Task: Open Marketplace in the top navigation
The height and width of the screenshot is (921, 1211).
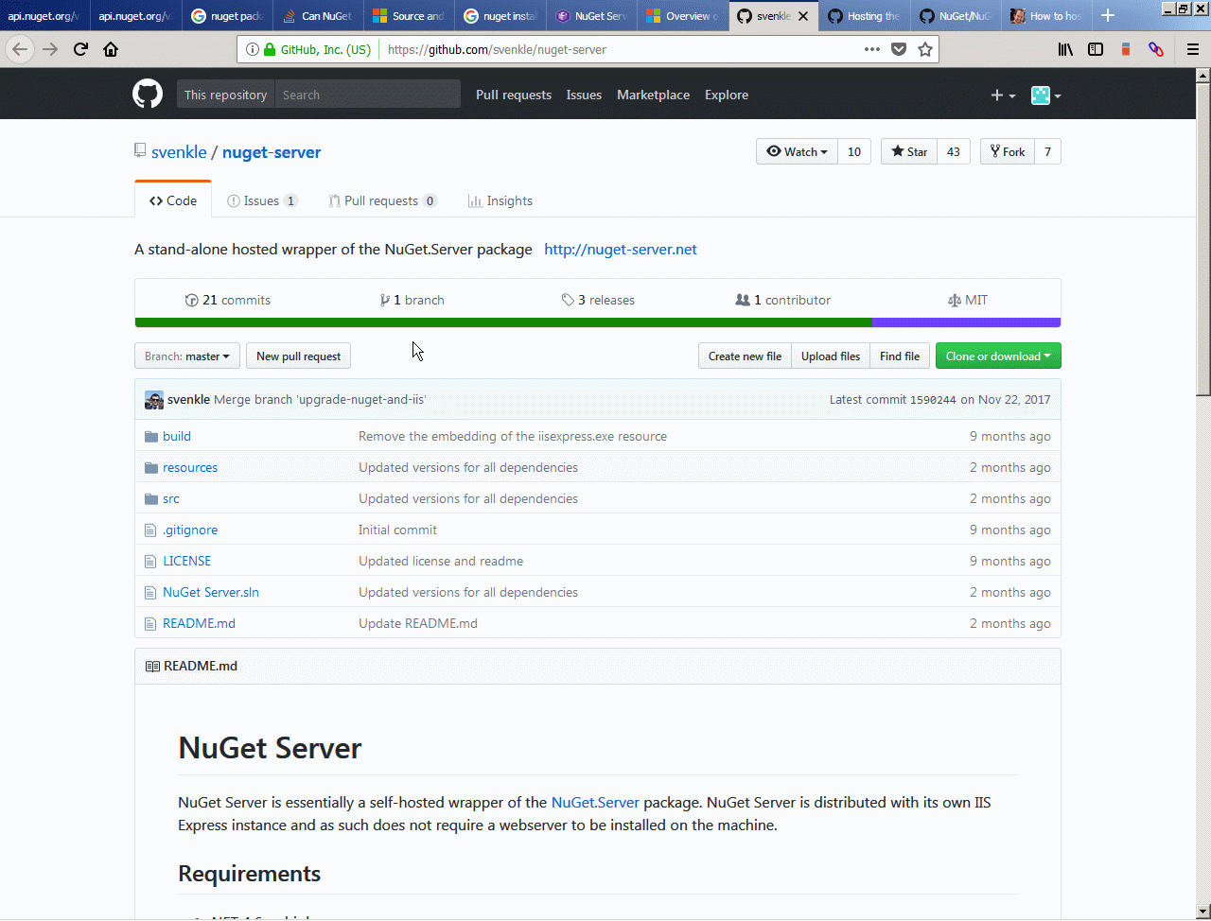Action: click(653, 95)
